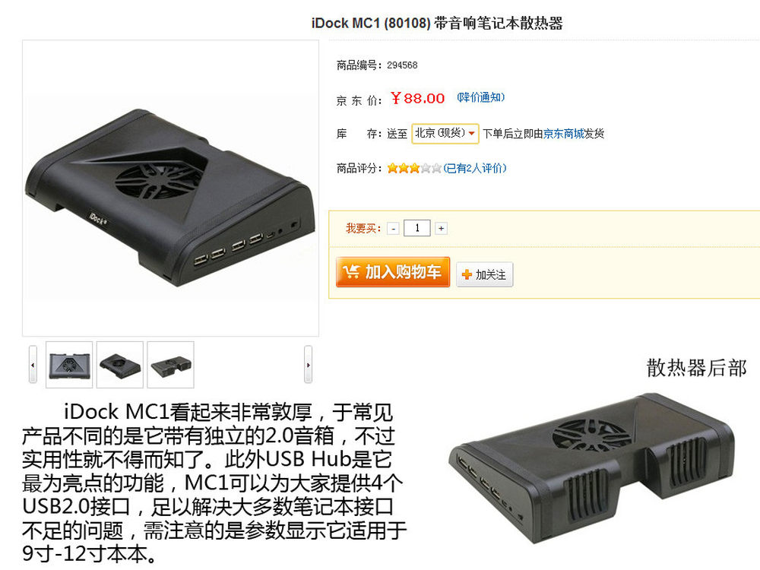The width and height of the screenshot is (760, 570).
Task: Click the next thumbnail arrow
Action: [x=308, y=365]
